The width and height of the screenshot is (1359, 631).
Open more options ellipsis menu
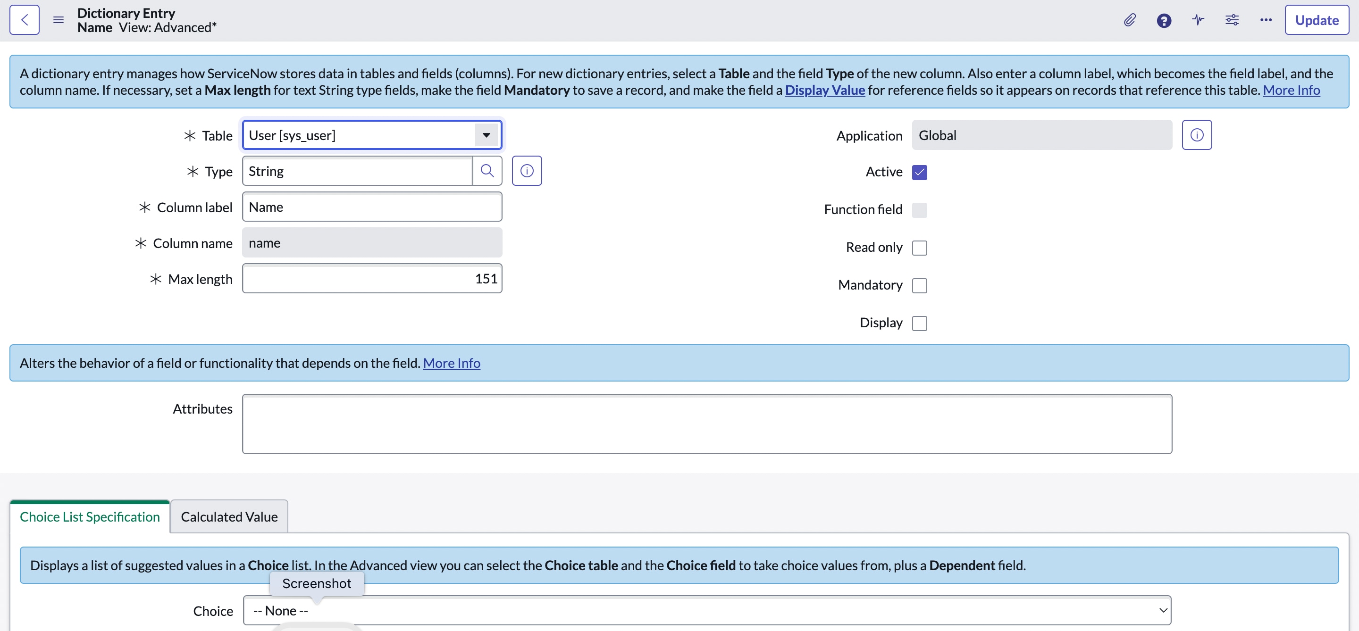1266,20
